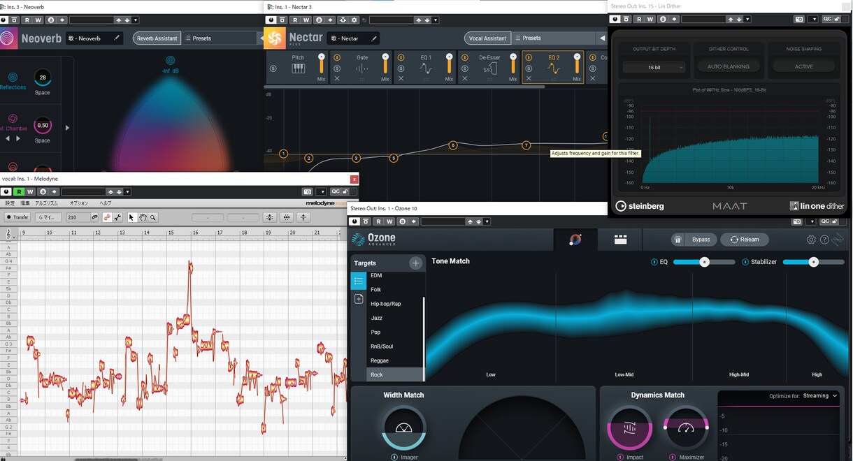Image resolution: width=853 pixels, height=461 pixels.
Task: Add a new target with the plus icon
Action: click(415, 263)
